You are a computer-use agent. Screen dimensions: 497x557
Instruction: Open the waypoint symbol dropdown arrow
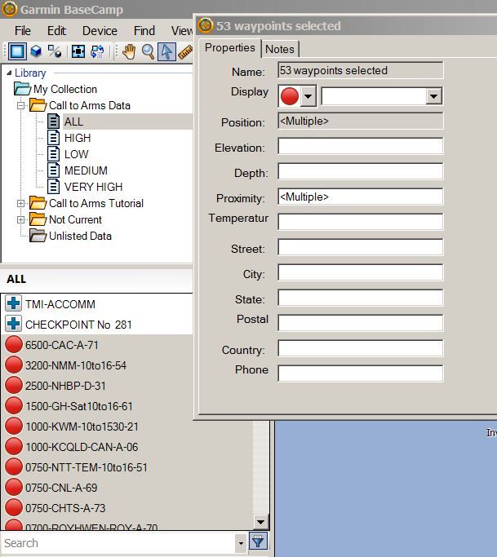coord(308,96)
